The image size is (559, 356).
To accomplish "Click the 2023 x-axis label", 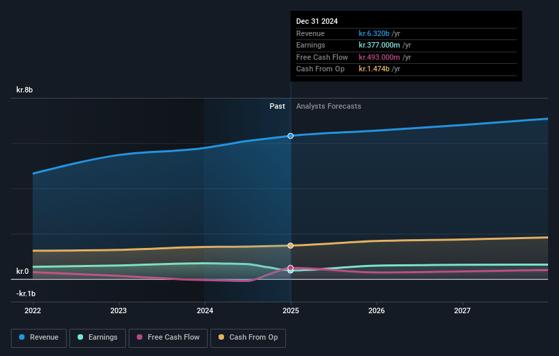I will pyautogui.click(x=118, y=310).
